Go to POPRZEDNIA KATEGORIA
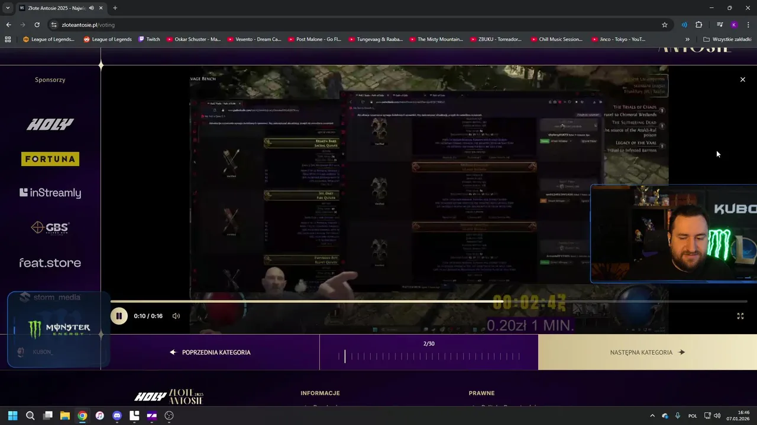The height and width of the screenshot is (425, 757). 210,352
